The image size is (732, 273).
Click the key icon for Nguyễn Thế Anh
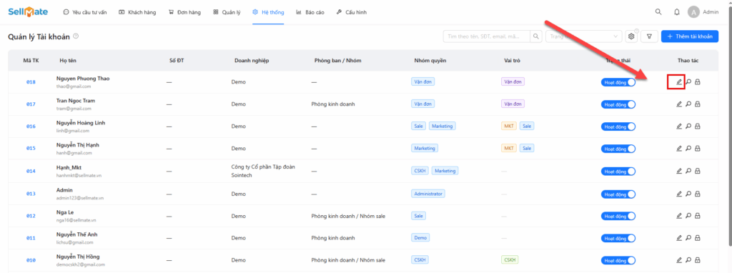pyautogui.click(x=688, y=238)
